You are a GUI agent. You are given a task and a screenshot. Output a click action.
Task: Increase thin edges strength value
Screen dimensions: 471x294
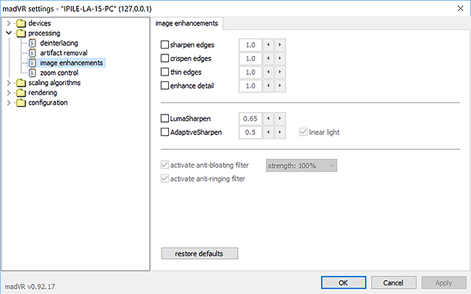click(280, 72)
